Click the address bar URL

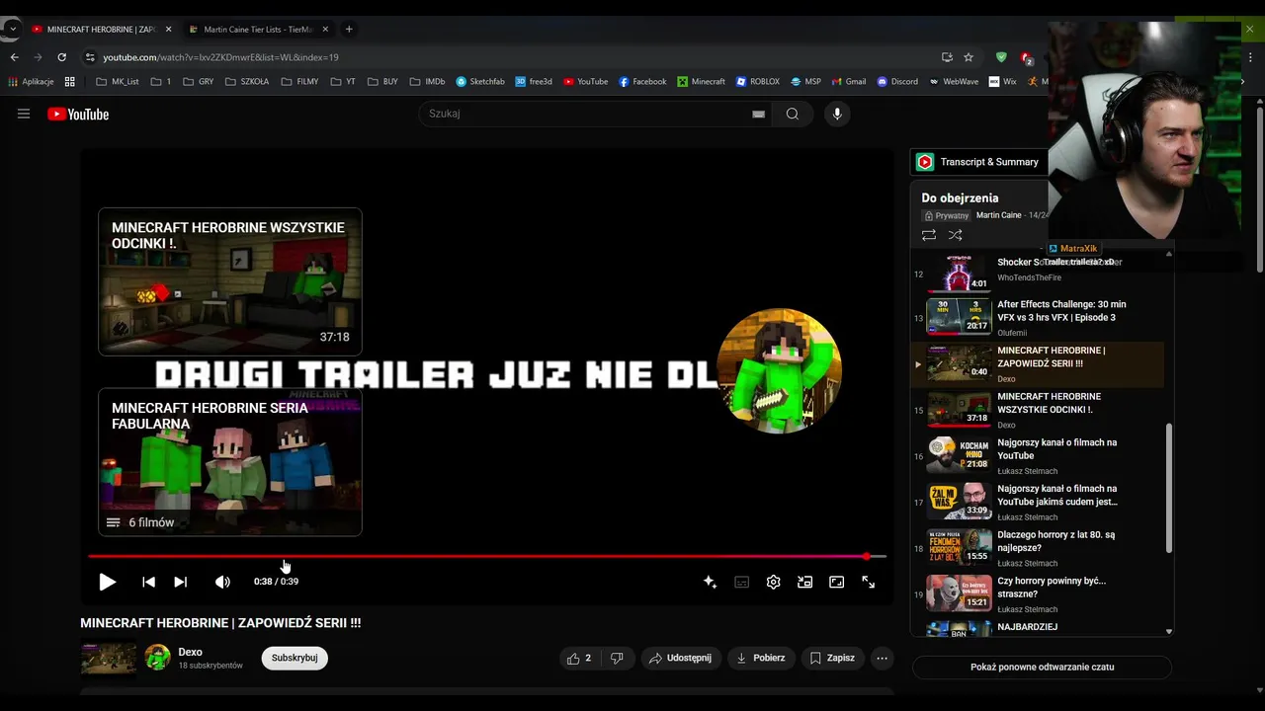220,57
